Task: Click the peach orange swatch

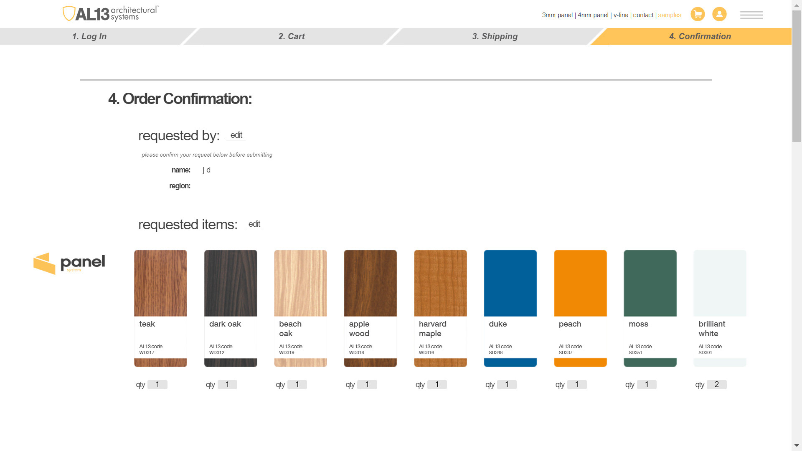Action: point(580,283)
